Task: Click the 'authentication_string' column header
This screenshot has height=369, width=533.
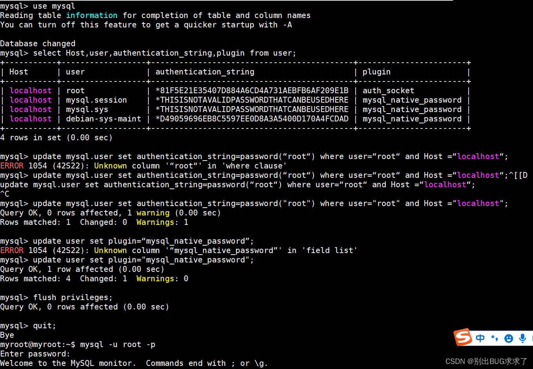Action: 205,72
